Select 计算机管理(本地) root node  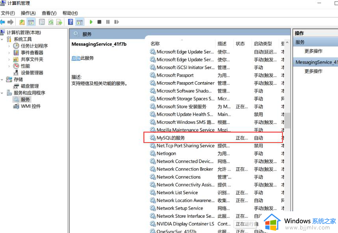[24, 32]
